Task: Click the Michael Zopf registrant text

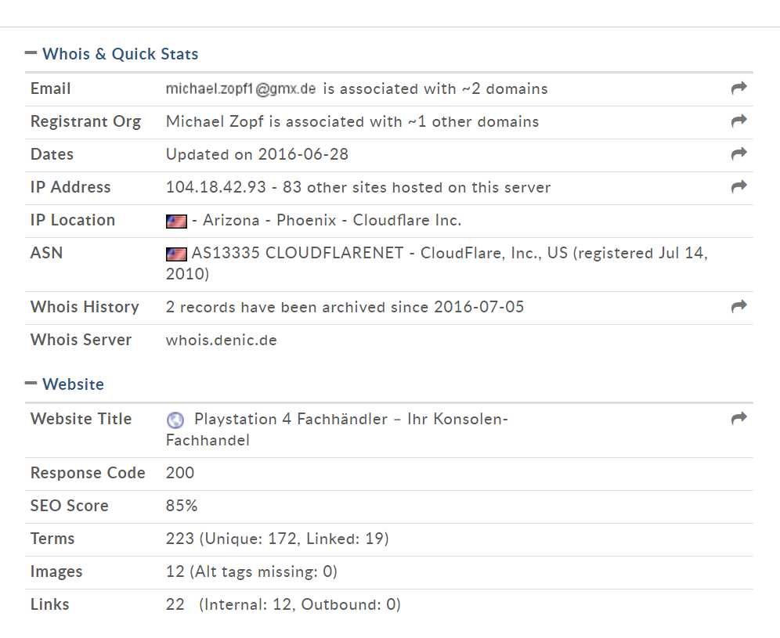Action: pos(215,121)
